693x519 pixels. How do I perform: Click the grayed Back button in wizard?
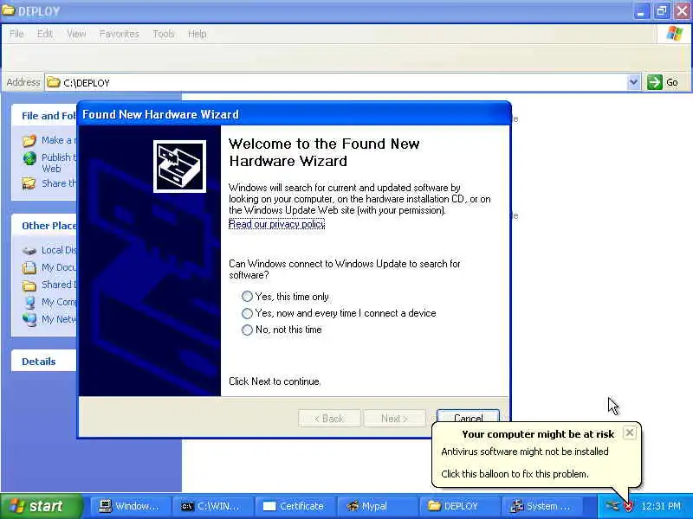pyautogui.click(x=329, y=419)
